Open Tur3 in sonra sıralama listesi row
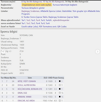This screenshot has height=102, width=101. click(33, 23)
